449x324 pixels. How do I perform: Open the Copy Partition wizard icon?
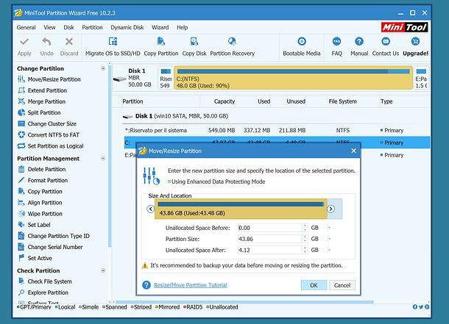click(161, 42)
